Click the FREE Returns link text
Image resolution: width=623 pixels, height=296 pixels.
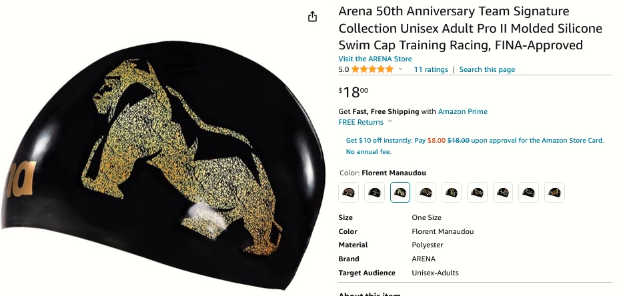pos(361,122)
